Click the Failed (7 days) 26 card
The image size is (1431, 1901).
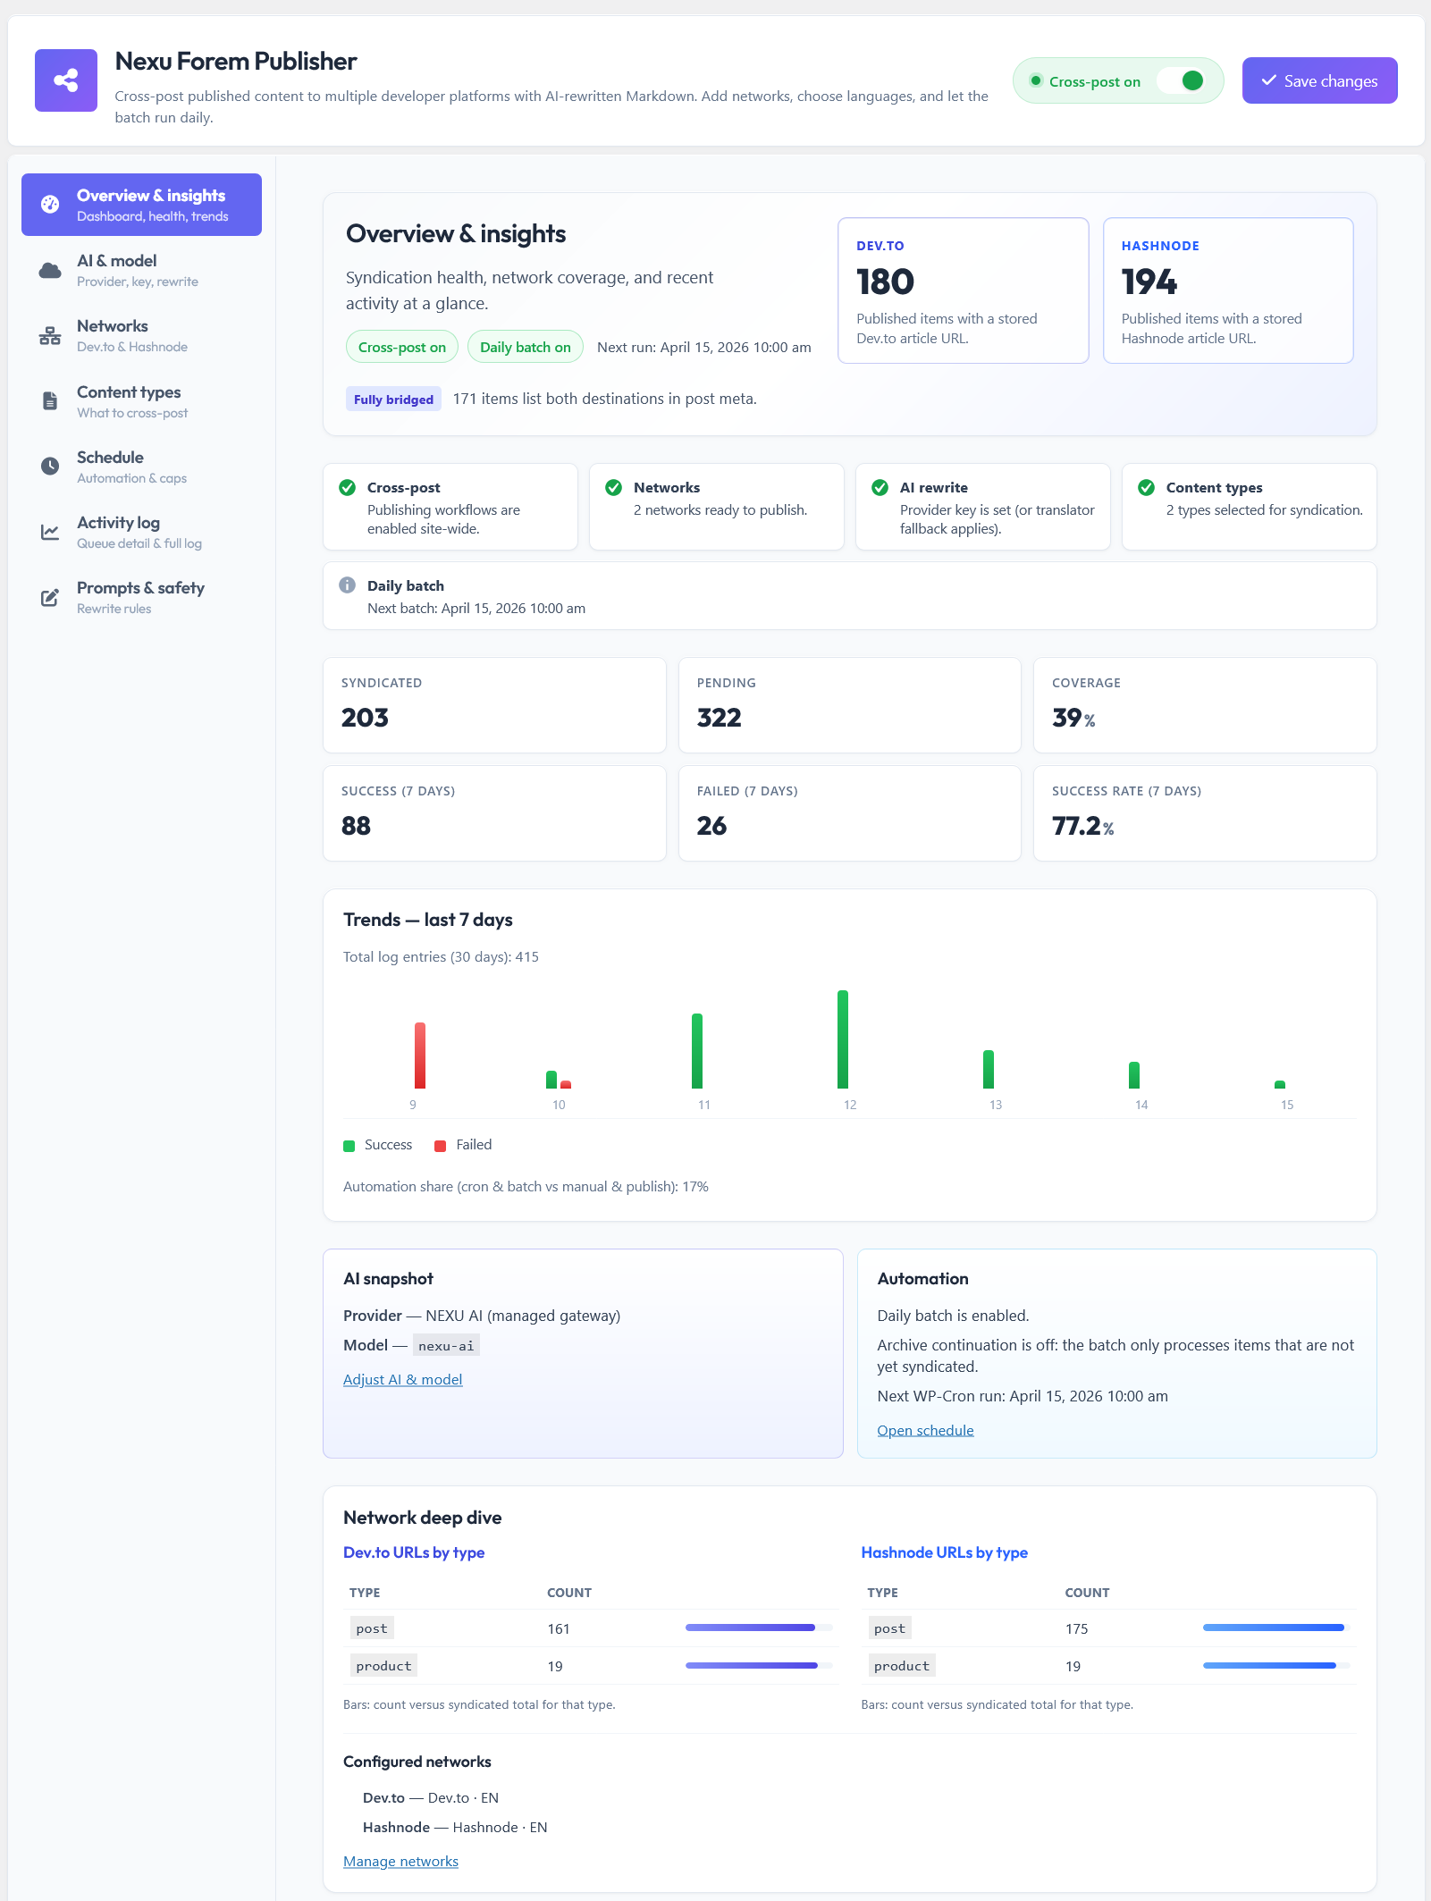click(849, 813)
